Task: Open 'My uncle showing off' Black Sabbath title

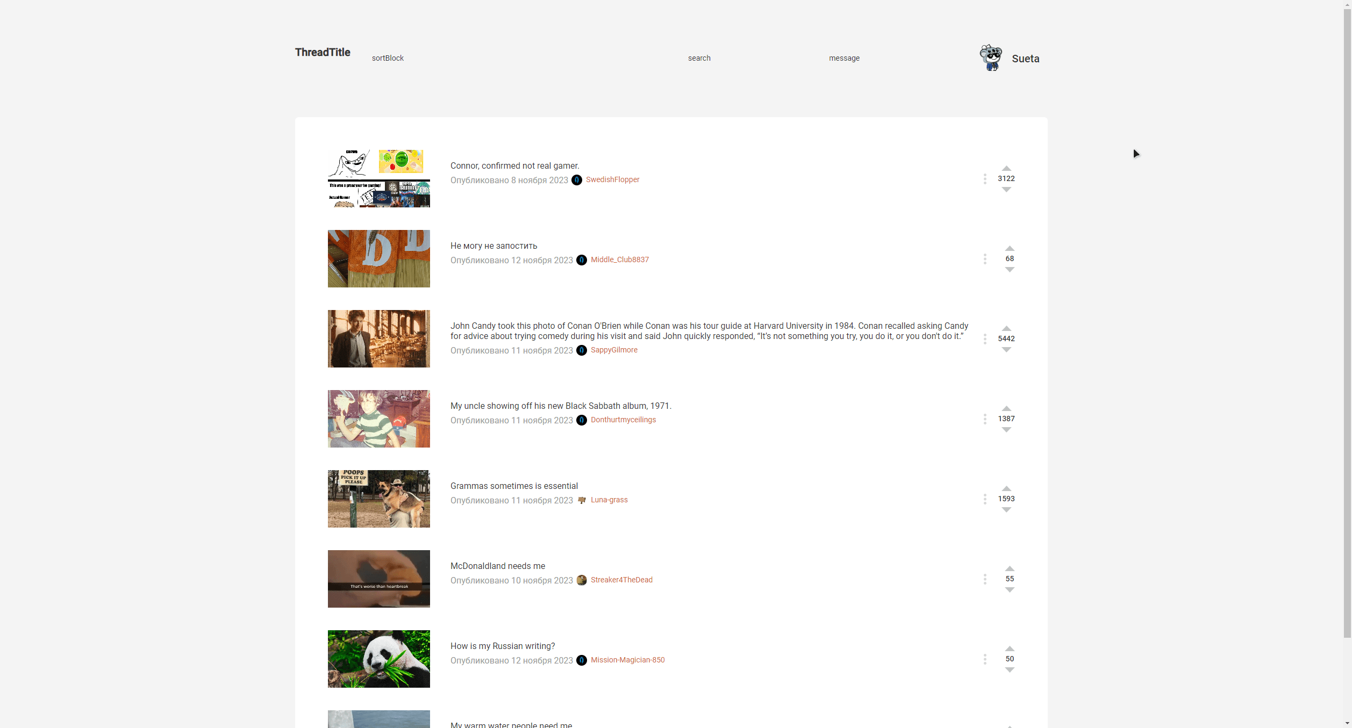Action: point(561,406)
